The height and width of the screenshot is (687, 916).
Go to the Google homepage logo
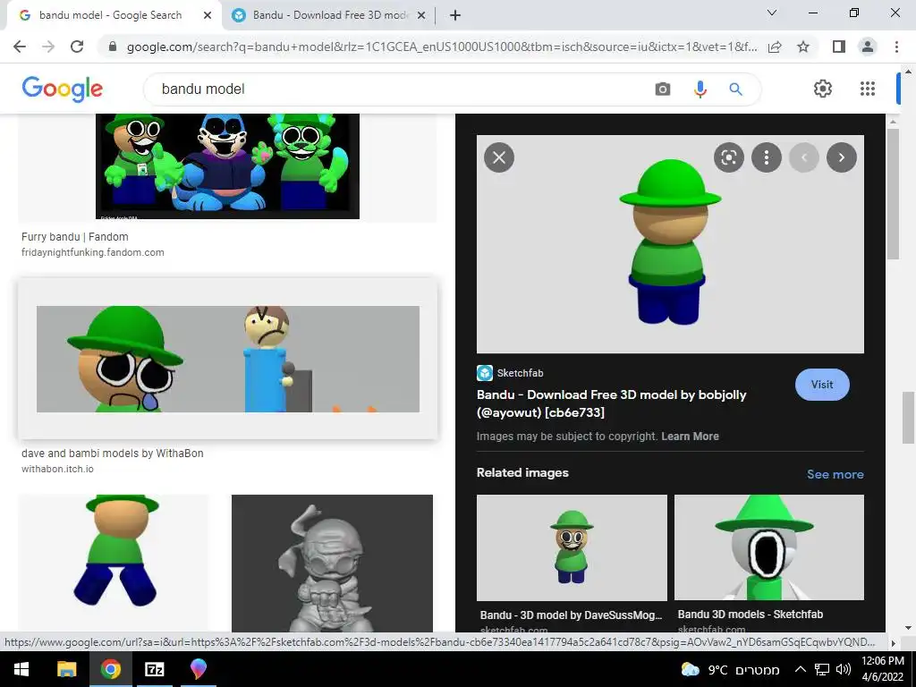click(x=62, y=89)
